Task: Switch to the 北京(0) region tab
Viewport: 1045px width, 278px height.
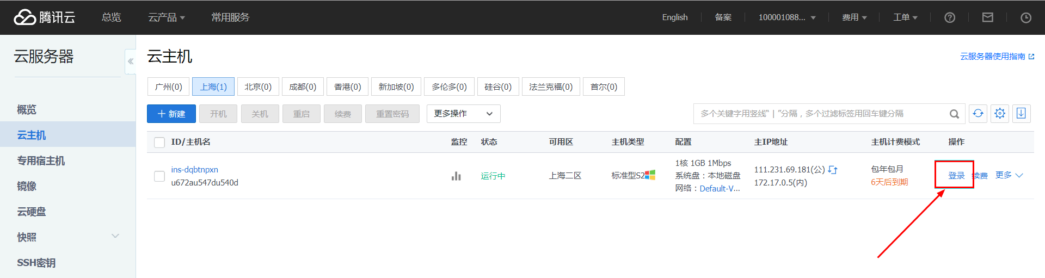Action: tap(258, 87)
